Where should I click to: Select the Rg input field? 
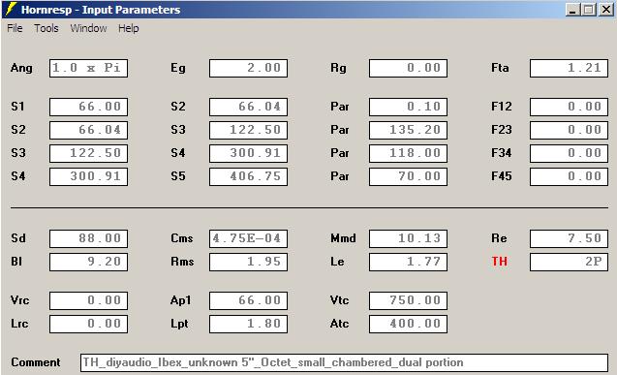click(x=408, y=68)
